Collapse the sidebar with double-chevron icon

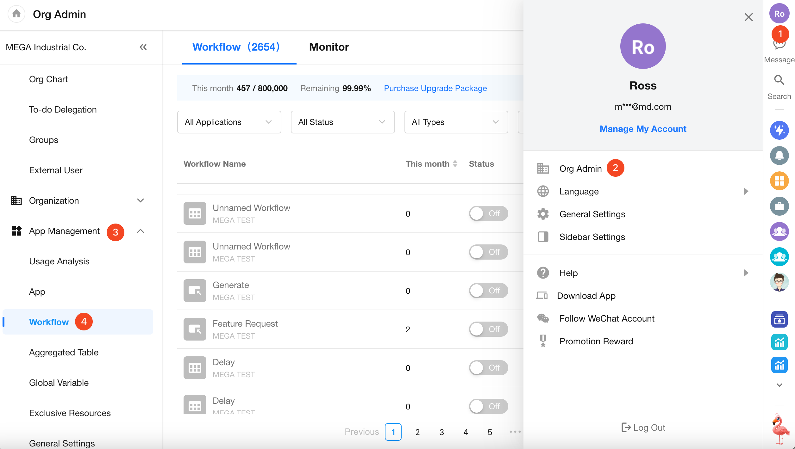[x=143, y=47]
